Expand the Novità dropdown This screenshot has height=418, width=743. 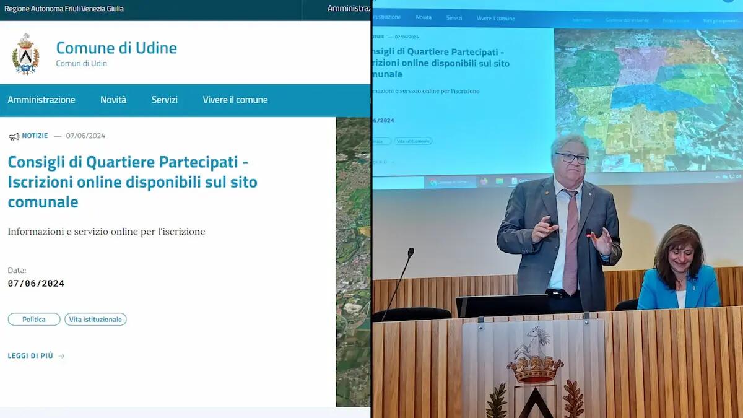[113, 100]
